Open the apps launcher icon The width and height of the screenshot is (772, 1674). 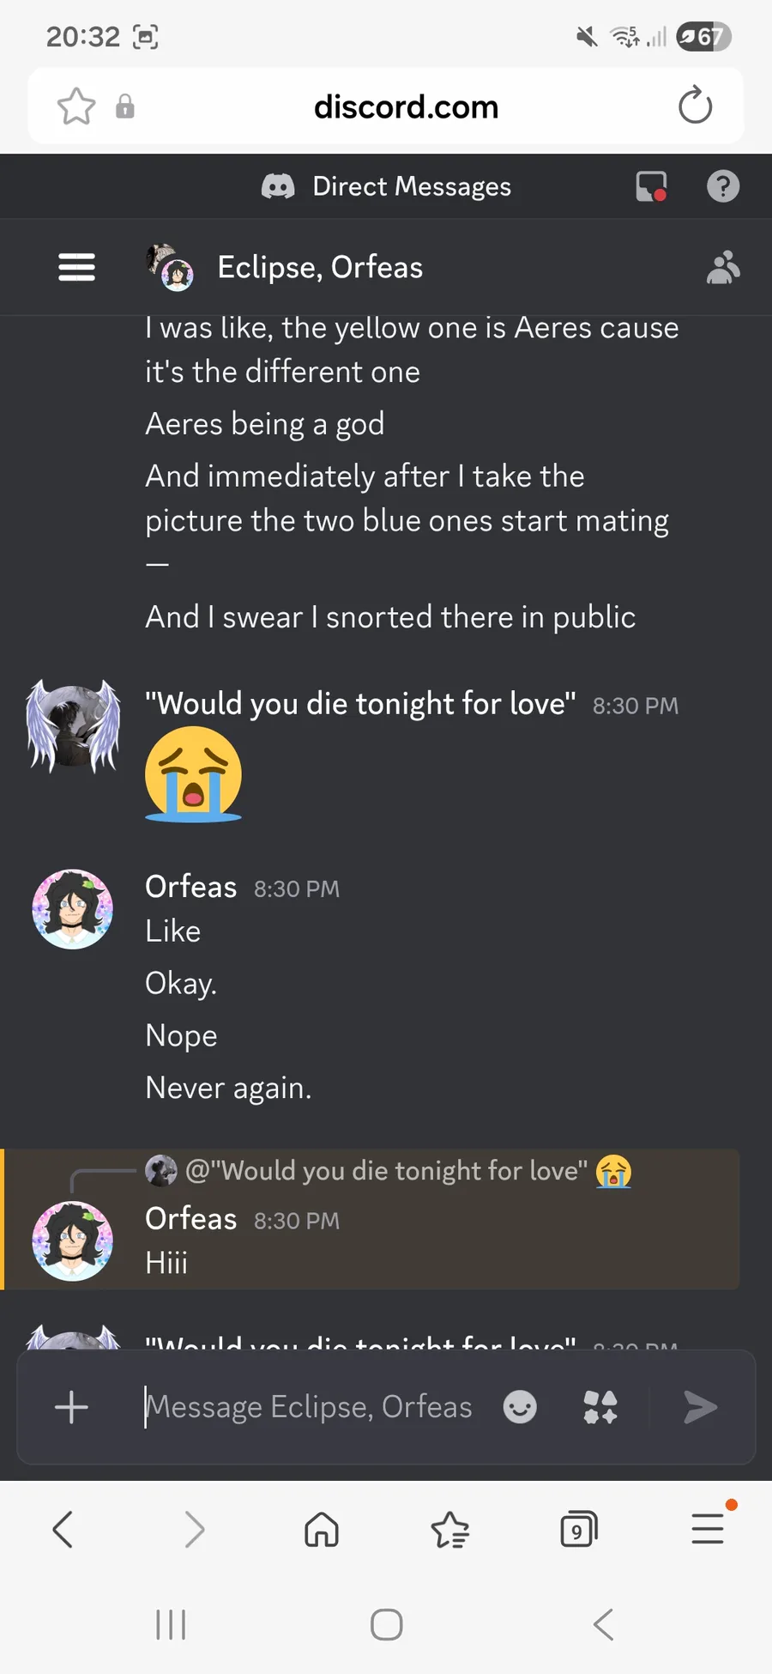click(600, 1407)
